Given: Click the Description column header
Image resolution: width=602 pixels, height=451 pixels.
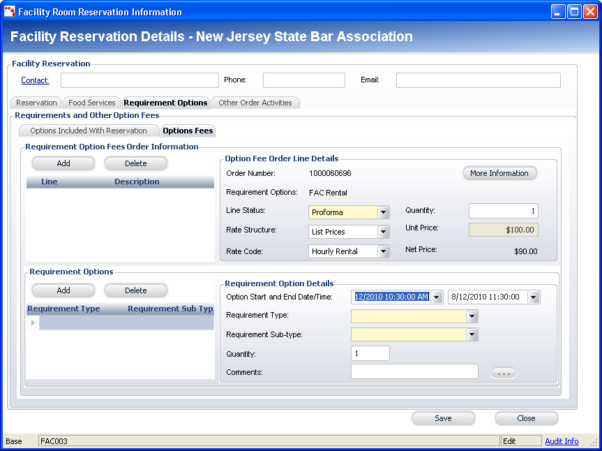Looking at the screenshot, I should 137,182.
